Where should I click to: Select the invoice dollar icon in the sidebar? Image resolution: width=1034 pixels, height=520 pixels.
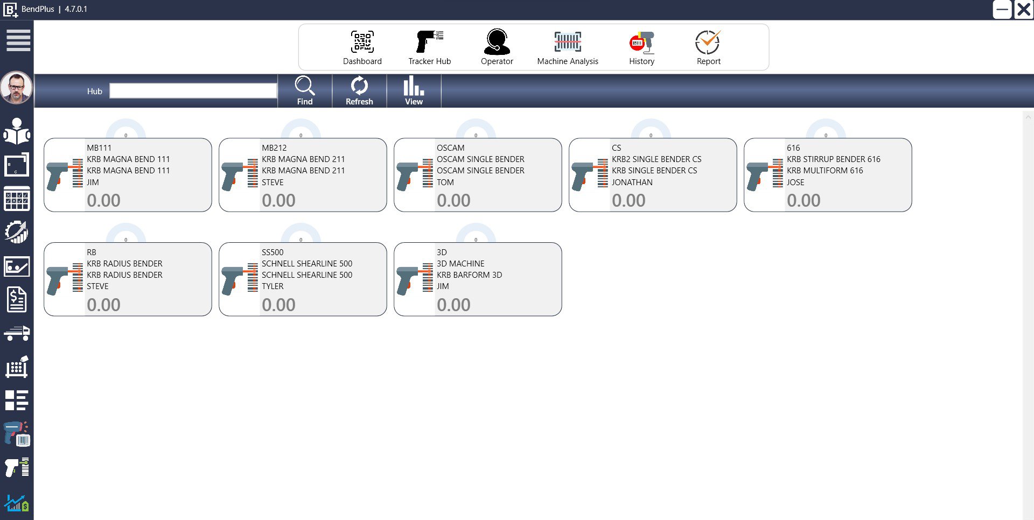17,300
